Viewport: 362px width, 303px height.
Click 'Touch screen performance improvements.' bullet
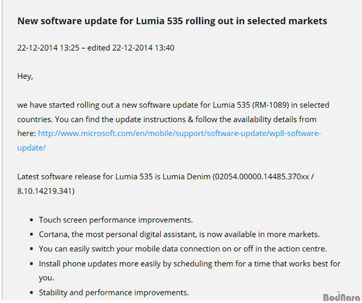[x=116, y=220]
